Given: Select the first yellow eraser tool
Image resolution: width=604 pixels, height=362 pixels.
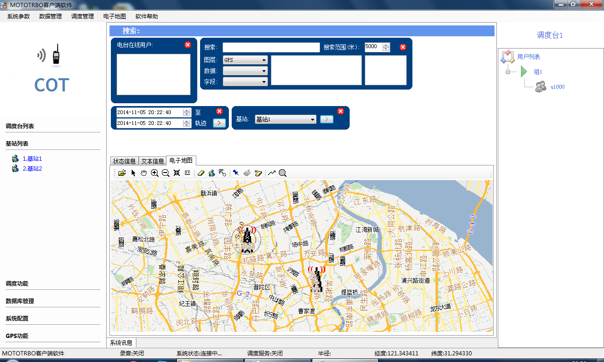Looking at the screenshot, I should click(x=201, y=173).
